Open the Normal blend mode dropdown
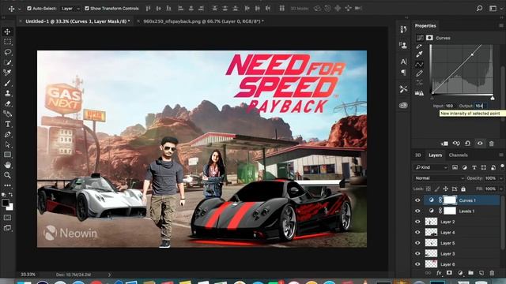506x284 pixels. 439,178
